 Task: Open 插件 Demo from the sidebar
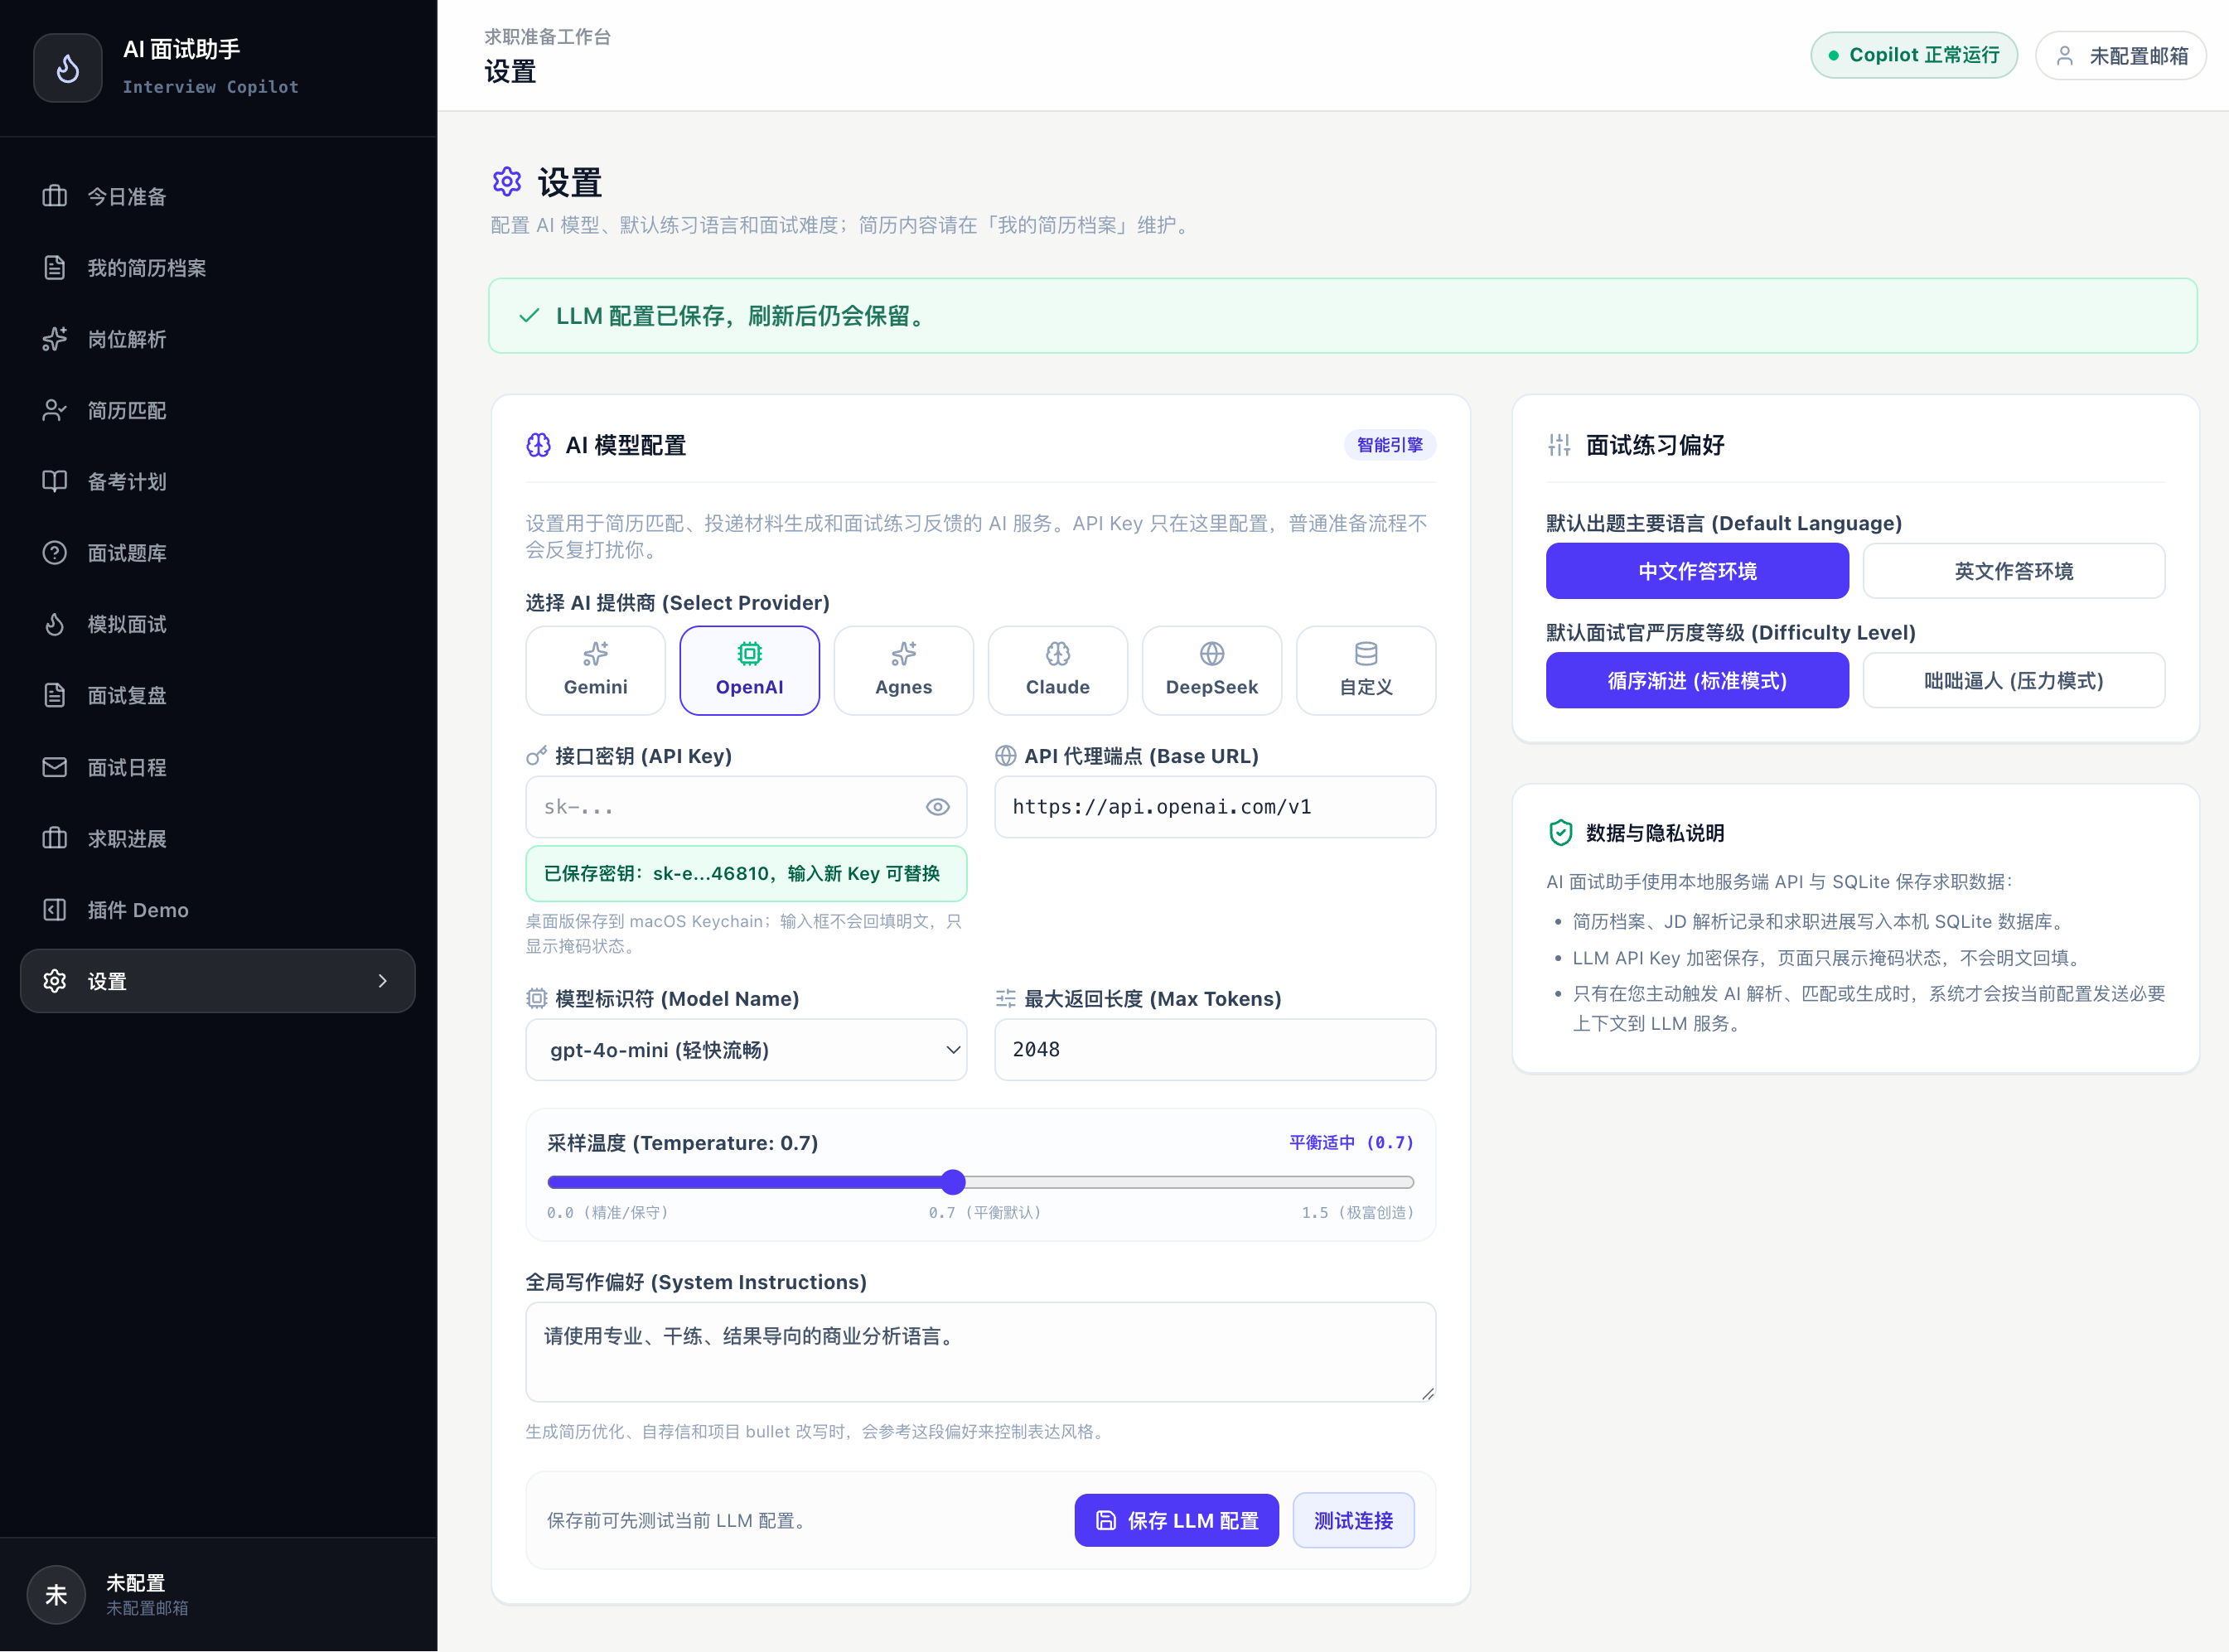218,910
